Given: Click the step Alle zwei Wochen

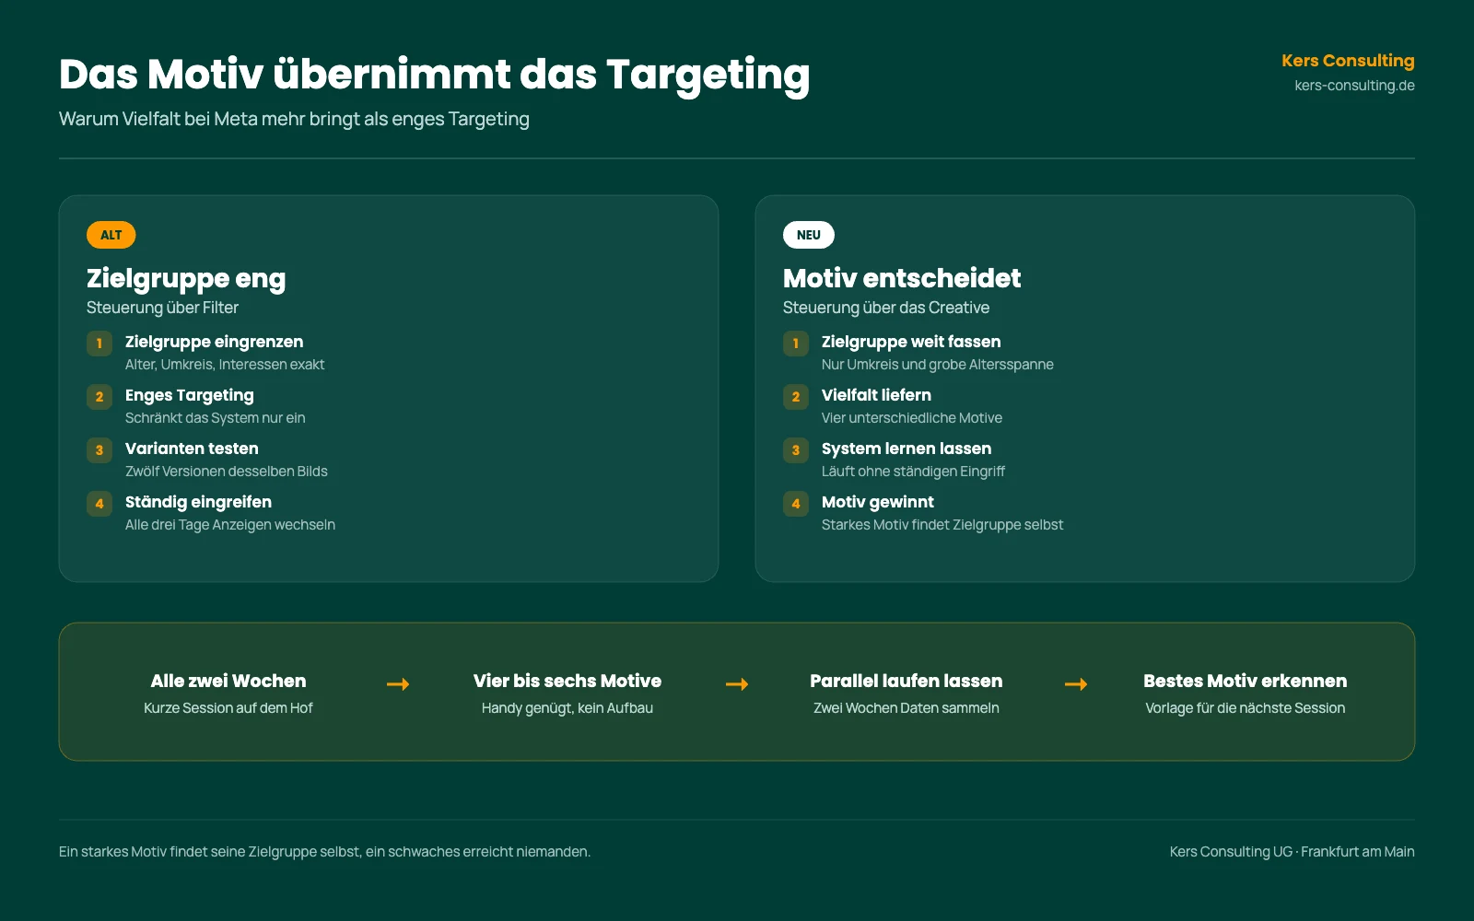Looking at the screenshot, I should [x=228, y=681].
